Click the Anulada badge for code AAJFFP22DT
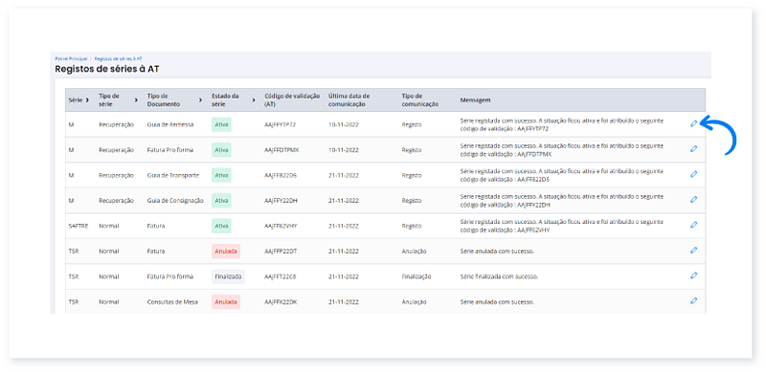The image size is (766, 372). point(226,252)
